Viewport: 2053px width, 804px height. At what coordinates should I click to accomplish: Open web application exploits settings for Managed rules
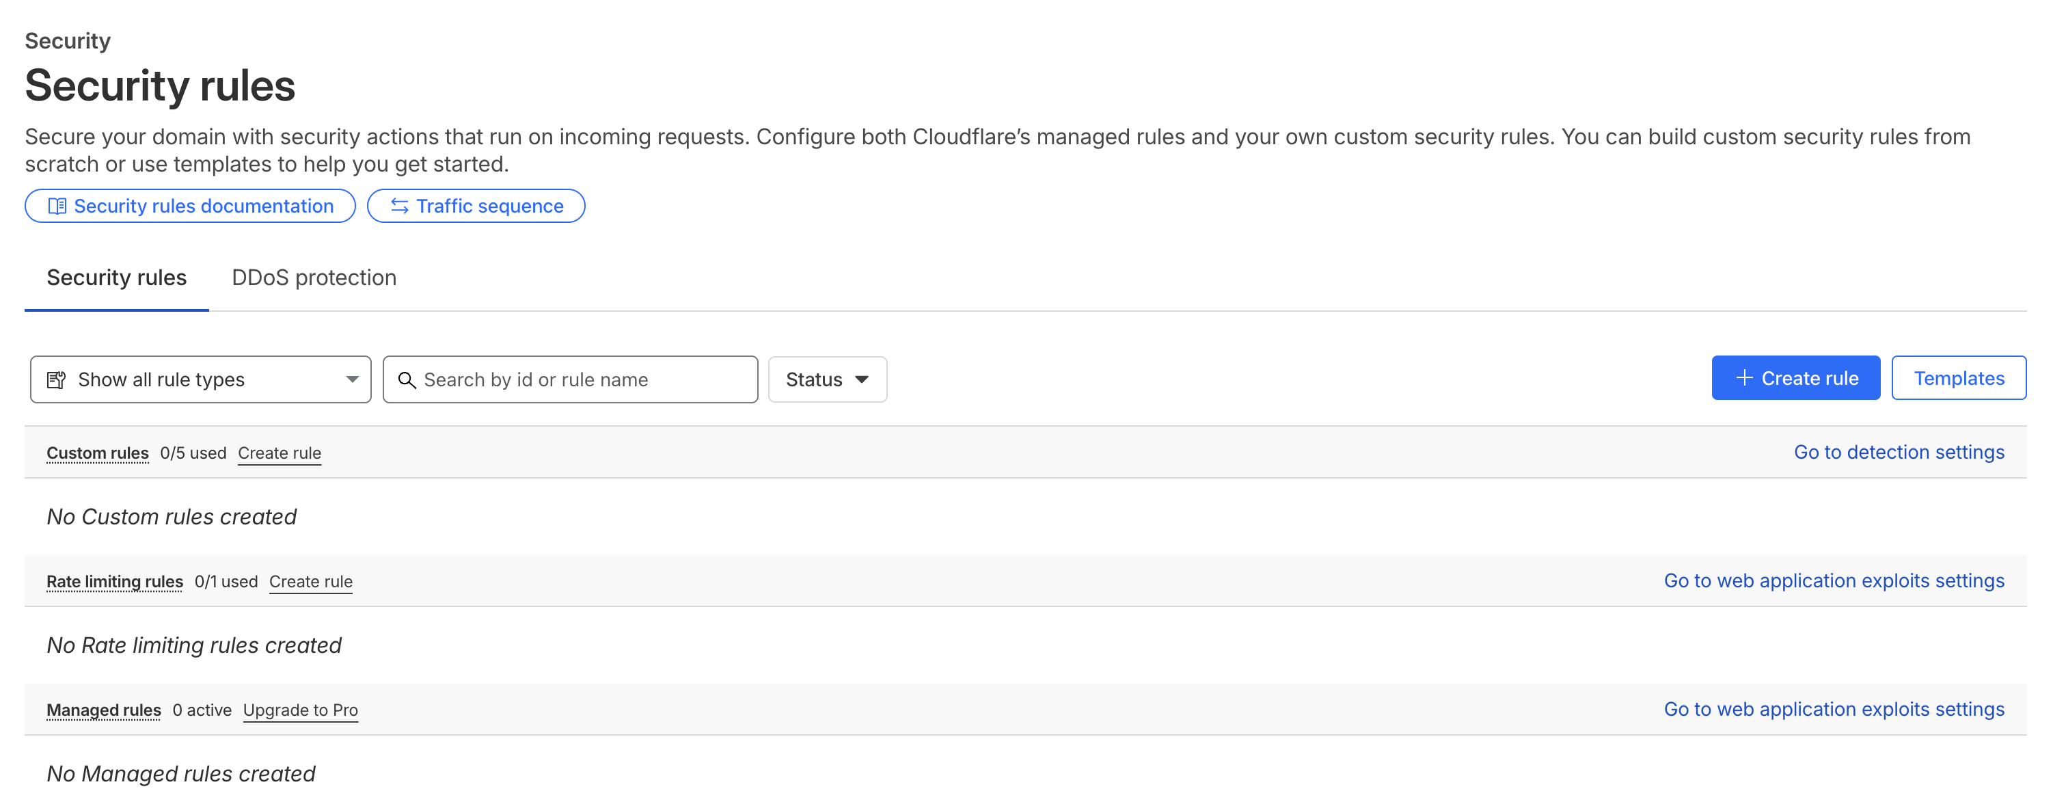pyautogui.click(x=1833, y=709)
